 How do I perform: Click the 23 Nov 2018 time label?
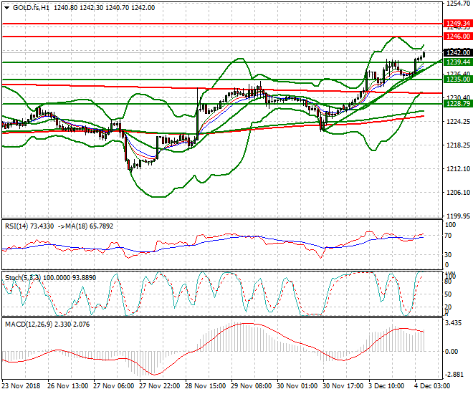coord(21,387)
